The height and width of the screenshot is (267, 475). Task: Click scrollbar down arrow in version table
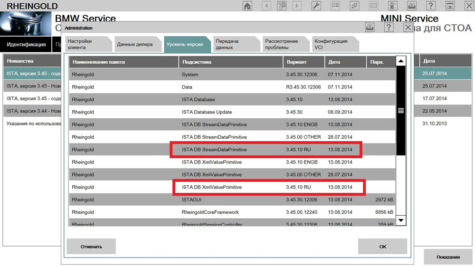pos(401,220)
